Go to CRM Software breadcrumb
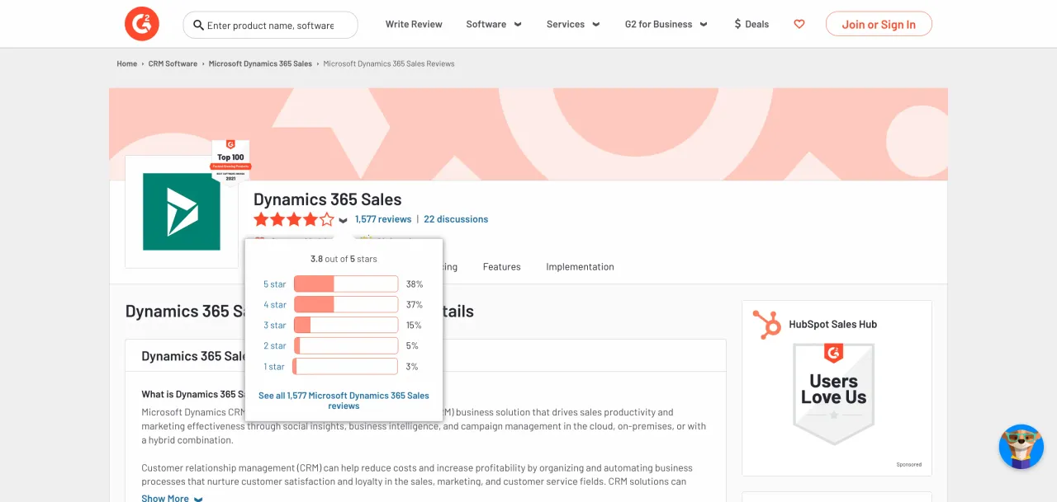 [173, 63]
